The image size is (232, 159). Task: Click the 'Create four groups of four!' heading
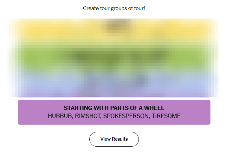(114, 8)
